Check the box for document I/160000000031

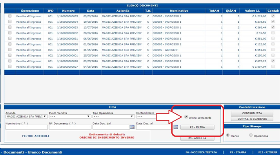[10, 38]
